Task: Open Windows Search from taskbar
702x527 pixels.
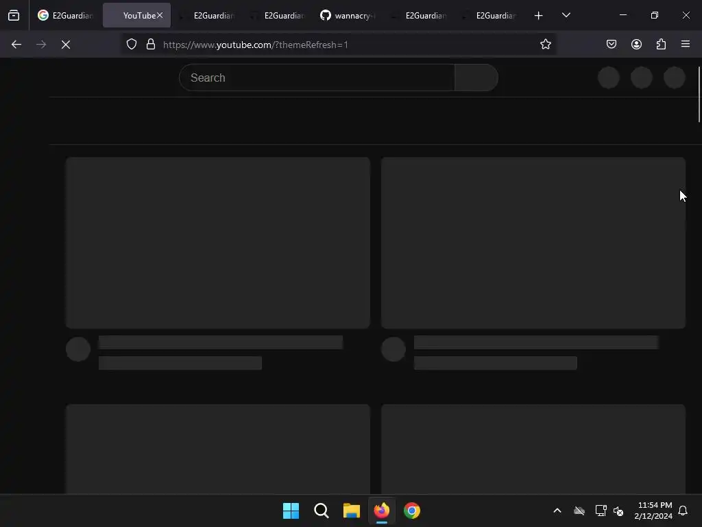Action: pyautogui.click(x=322, y=511)
